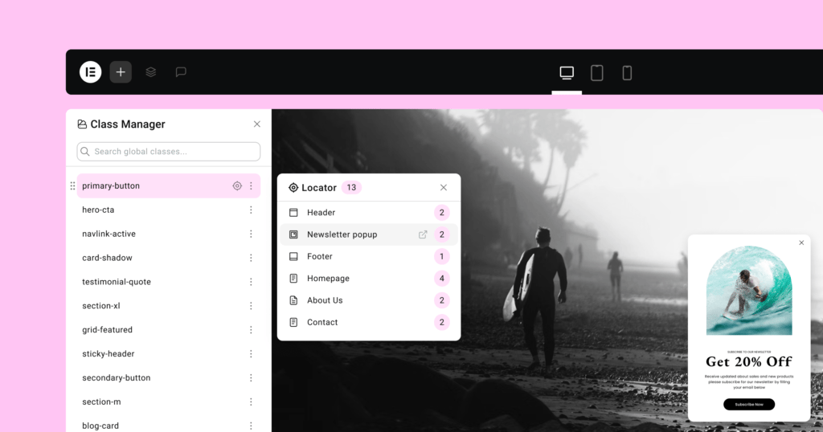Open the add element plus button
This screenshot has width=823, height=432.
point(121,71)
